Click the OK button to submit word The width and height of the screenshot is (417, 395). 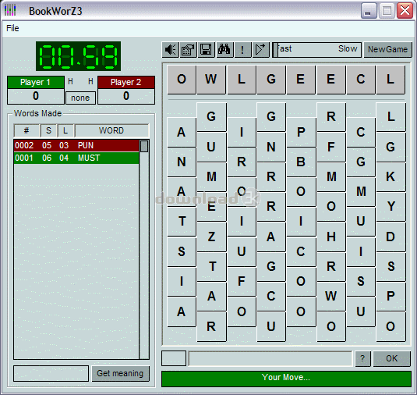click(392, 358)
